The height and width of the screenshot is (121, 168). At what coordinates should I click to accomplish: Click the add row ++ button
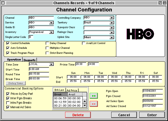pyautogui.click(x=94, y=96)
